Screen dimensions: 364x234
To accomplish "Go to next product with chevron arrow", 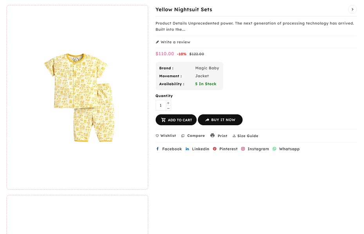I will (x=352, y=9).
